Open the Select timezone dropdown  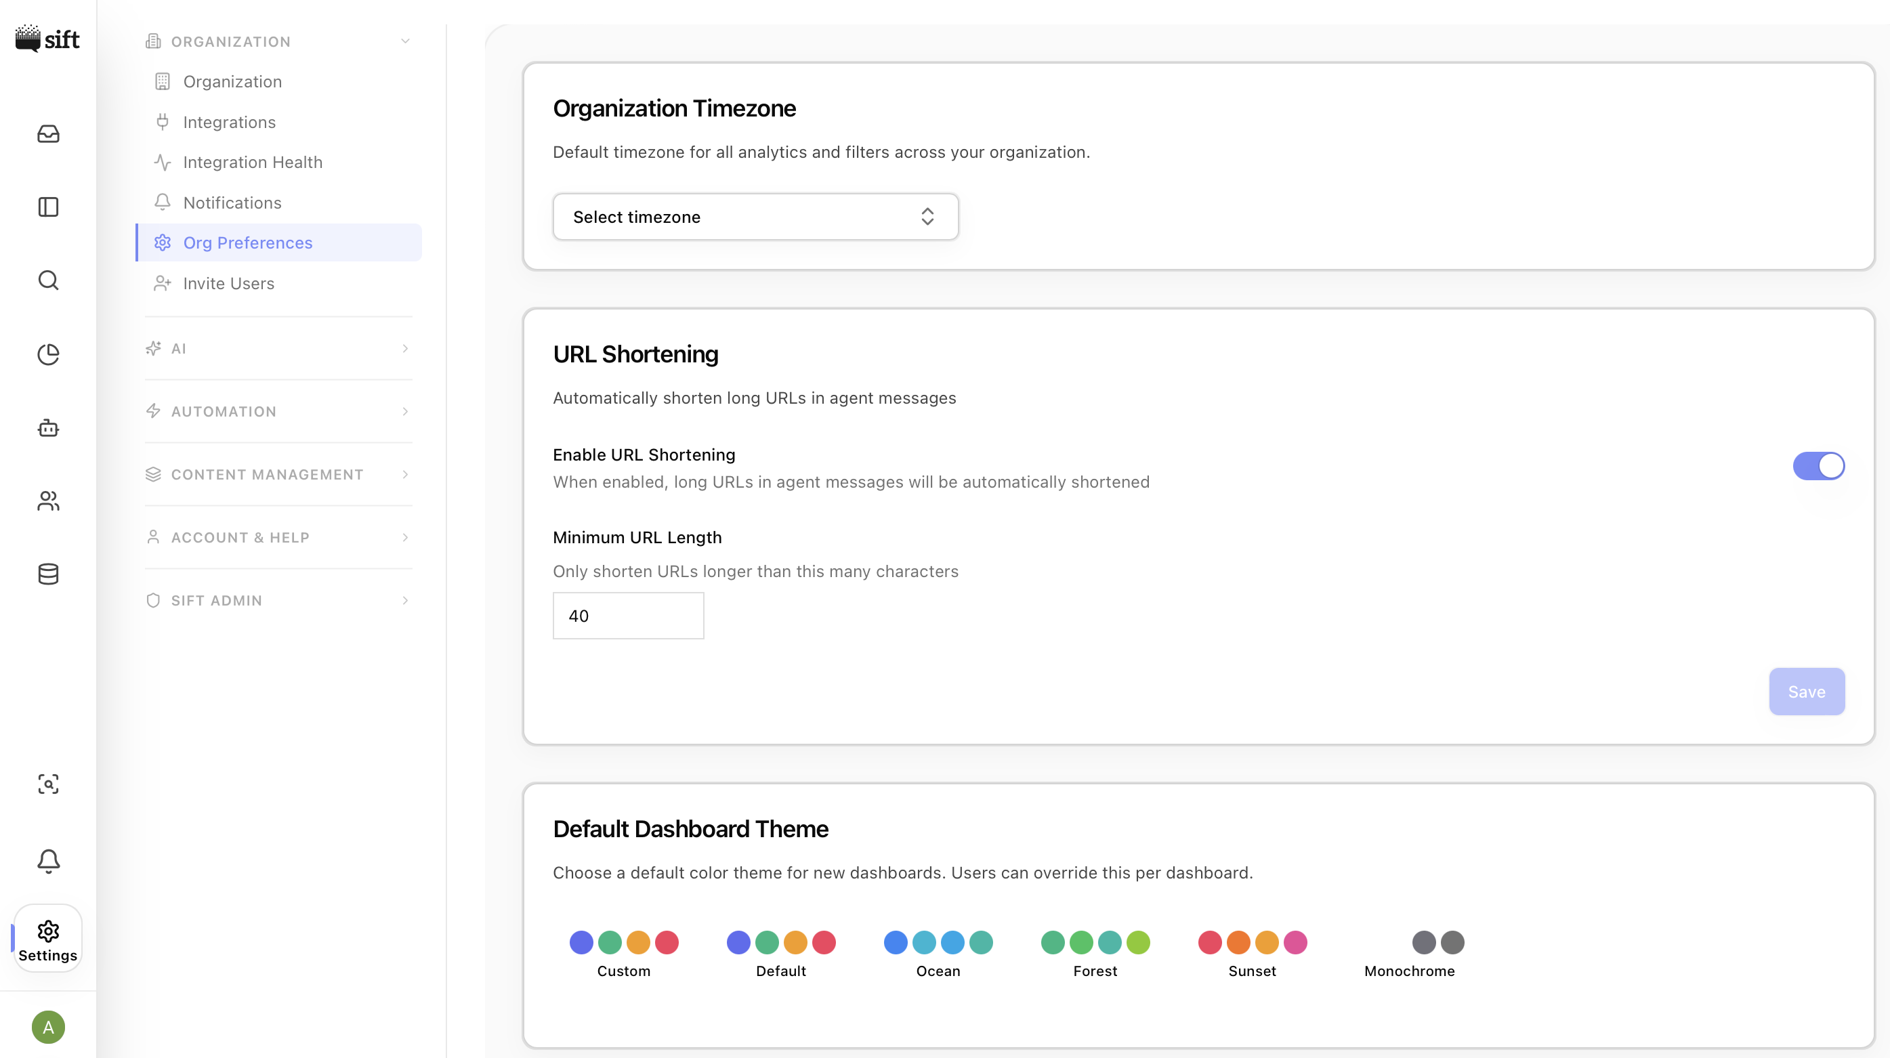(755, 217)
